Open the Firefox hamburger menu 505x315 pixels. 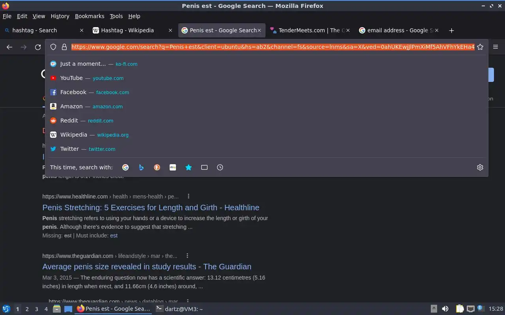pos(496,47)
